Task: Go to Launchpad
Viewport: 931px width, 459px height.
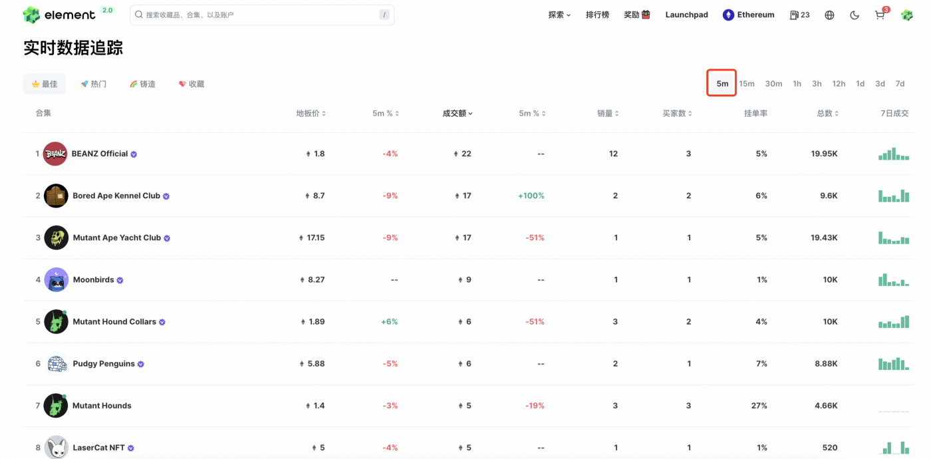Action: point(686,15)
